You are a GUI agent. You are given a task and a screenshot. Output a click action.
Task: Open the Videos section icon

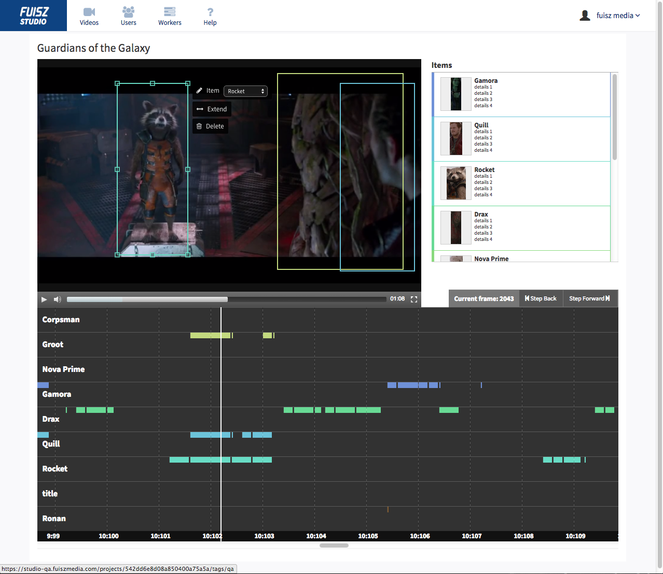point(89,12)
